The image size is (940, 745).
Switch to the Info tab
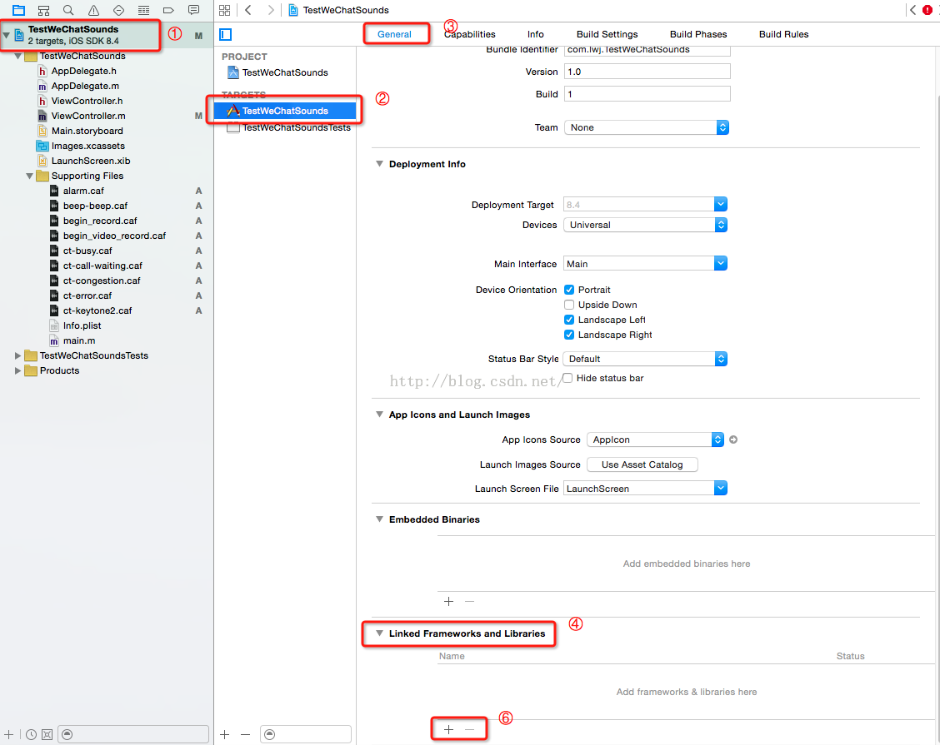(x=535, y=34)
